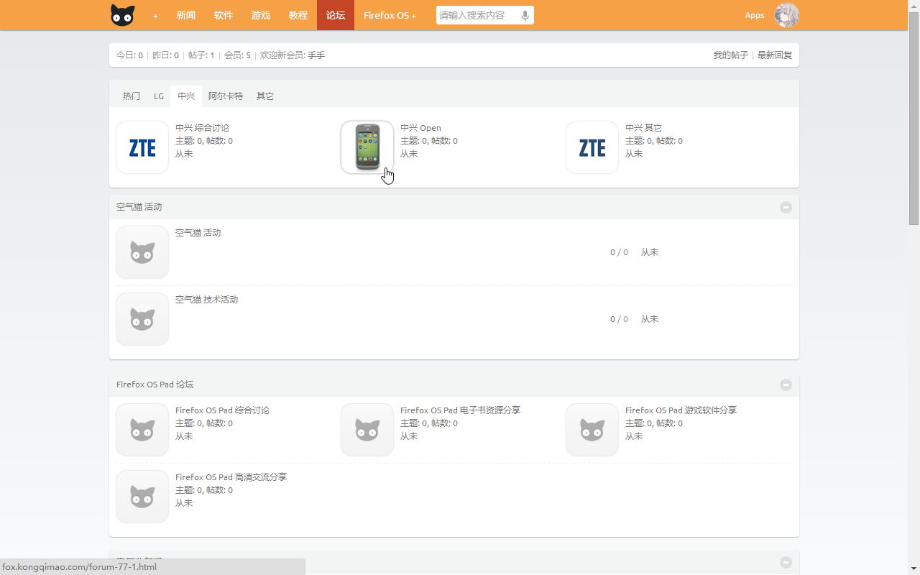Open Firefox OS Pad 综合讨论 title link
The width and height of the screenshot is (920, 575).
point(222,410)
